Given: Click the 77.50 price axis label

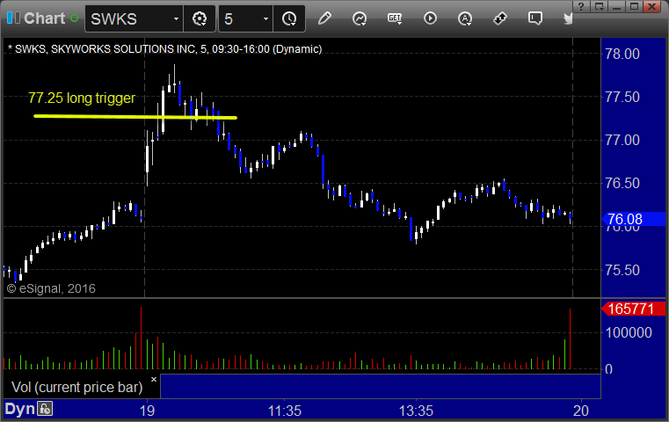Looking at the screenshot, I should 622,97.
